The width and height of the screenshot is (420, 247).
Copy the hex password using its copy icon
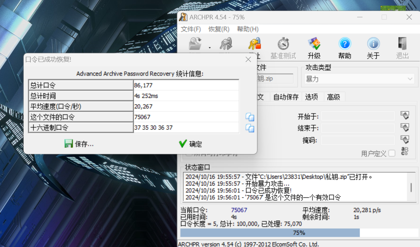tap(250, 128)
